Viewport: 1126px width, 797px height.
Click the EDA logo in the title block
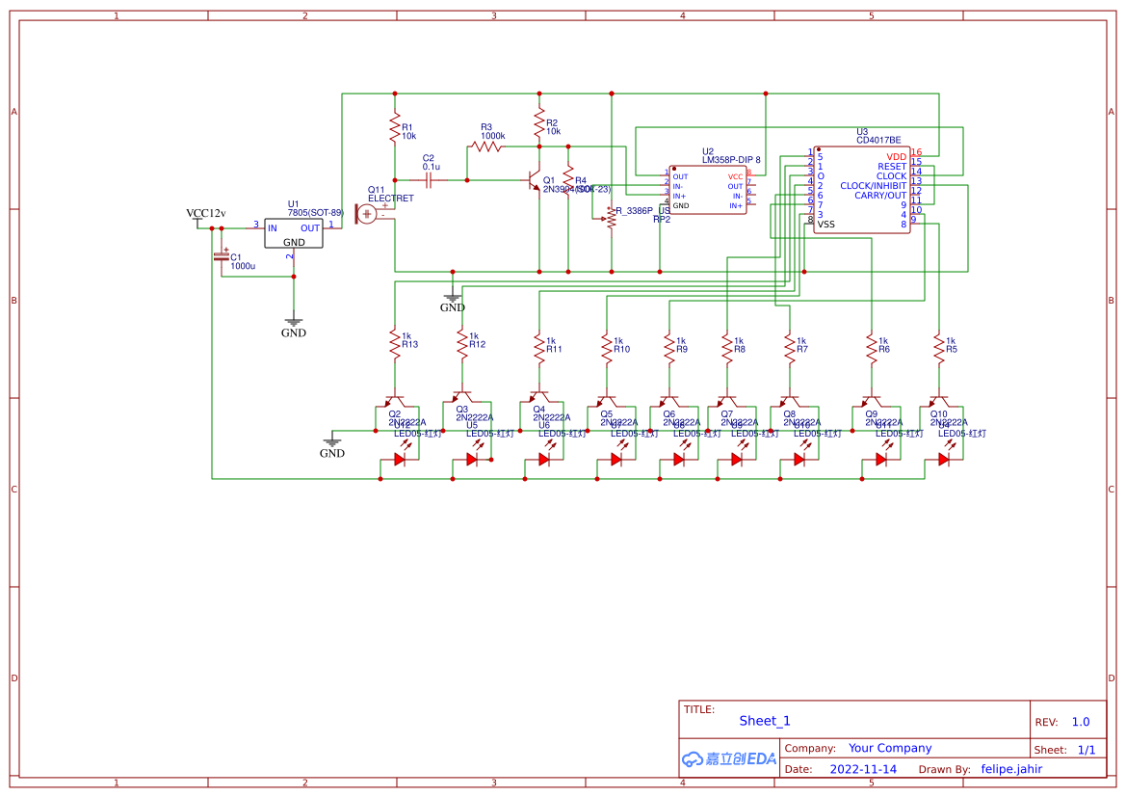coord(729,758)
